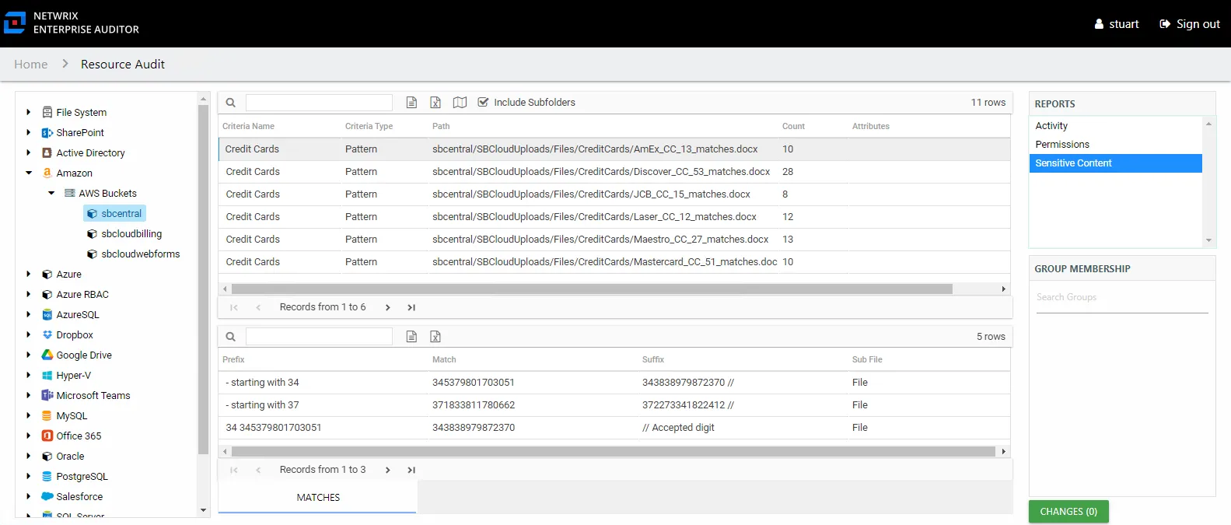
Task: Expand the File System tree node
Action: (29, 112)
